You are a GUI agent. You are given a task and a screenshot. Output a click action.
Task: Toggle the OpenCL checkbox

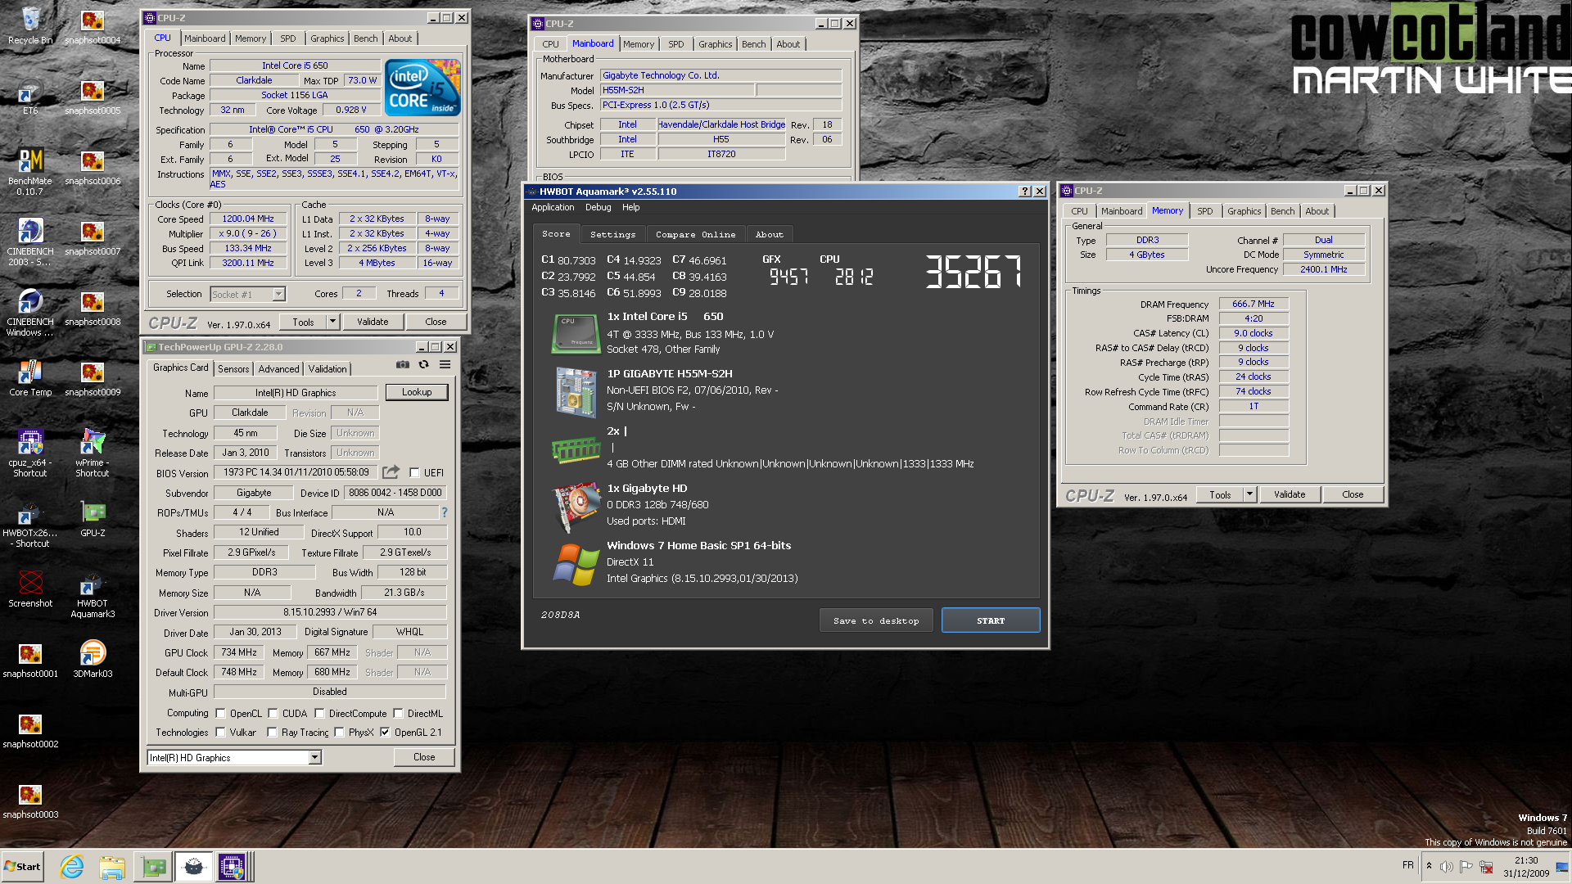tap(220, 713)
